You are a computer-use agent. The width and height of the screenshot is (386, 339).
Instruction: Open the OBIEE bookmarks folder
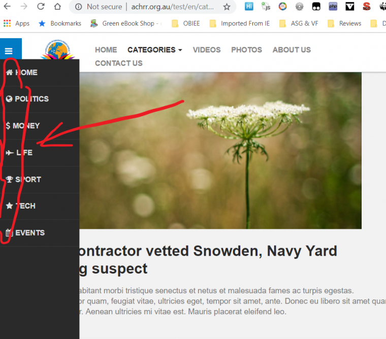[186, 23]
